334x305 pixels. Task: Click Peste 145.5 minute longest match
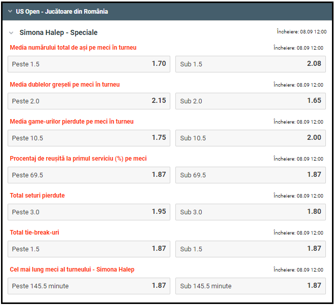(89, 286)
